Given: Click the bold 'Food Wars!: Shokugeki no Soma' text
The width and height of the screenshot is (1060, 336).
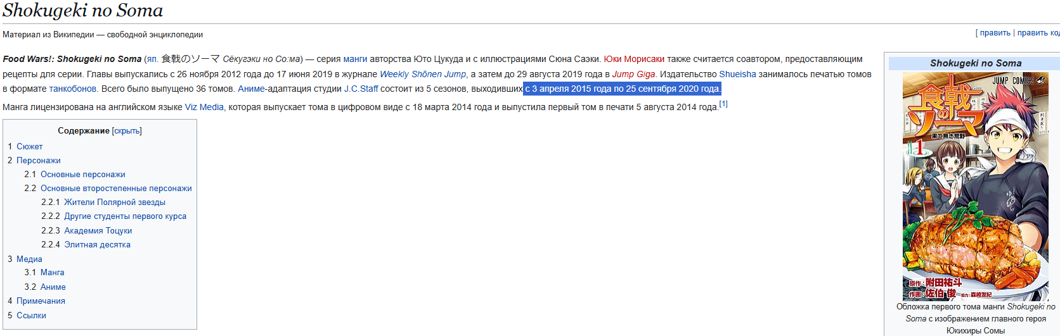Looking at the screenshot, I should tap(72, 59).
